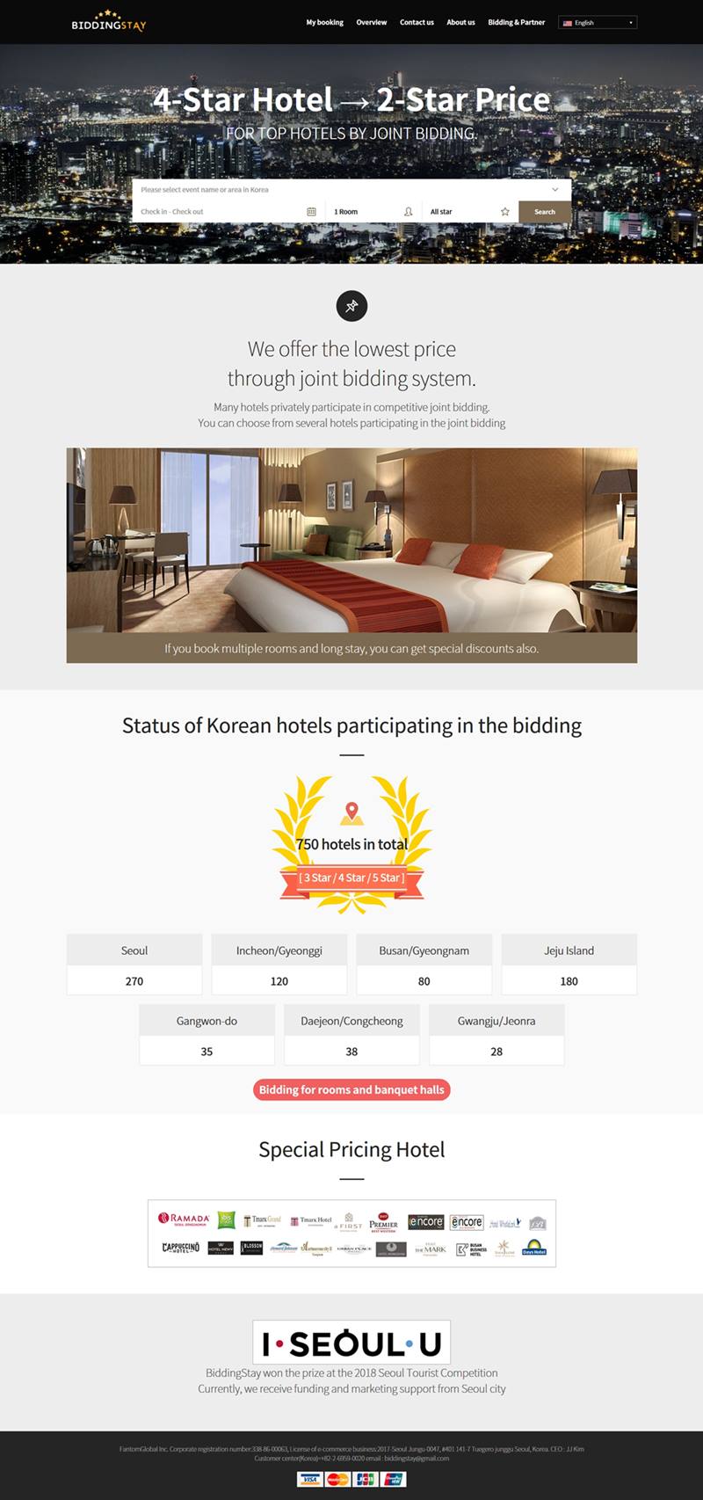Screen dimensions: 703x1500
Task: Open My booking menu item
Action: [x=324, y=22]
